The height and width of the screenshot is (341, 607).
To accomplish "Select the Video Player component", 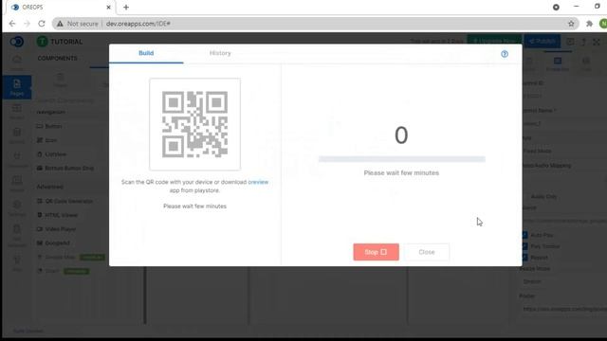I will click(x=57, y=229).
